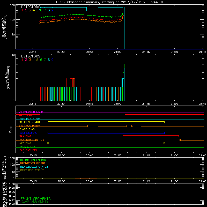Click the 0.94 tick on livetime axis
The width and height of the screenshot is (207, 207).
(12, 196)
